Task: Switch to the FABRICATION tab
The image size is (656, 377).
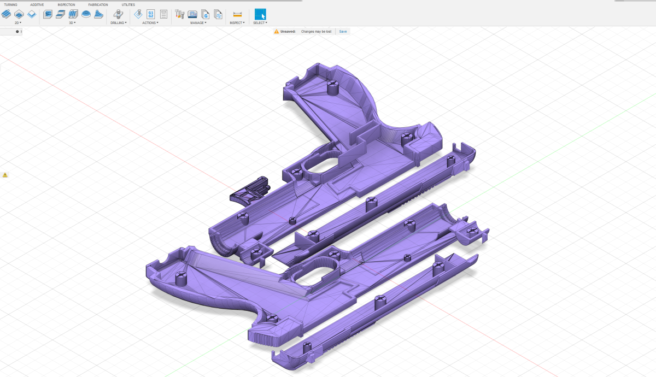Action: tap(98, 4)
